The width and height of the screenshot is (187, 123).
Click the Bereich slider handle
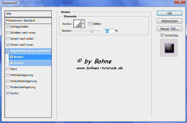pyautogui.click(x=92, y=31)
